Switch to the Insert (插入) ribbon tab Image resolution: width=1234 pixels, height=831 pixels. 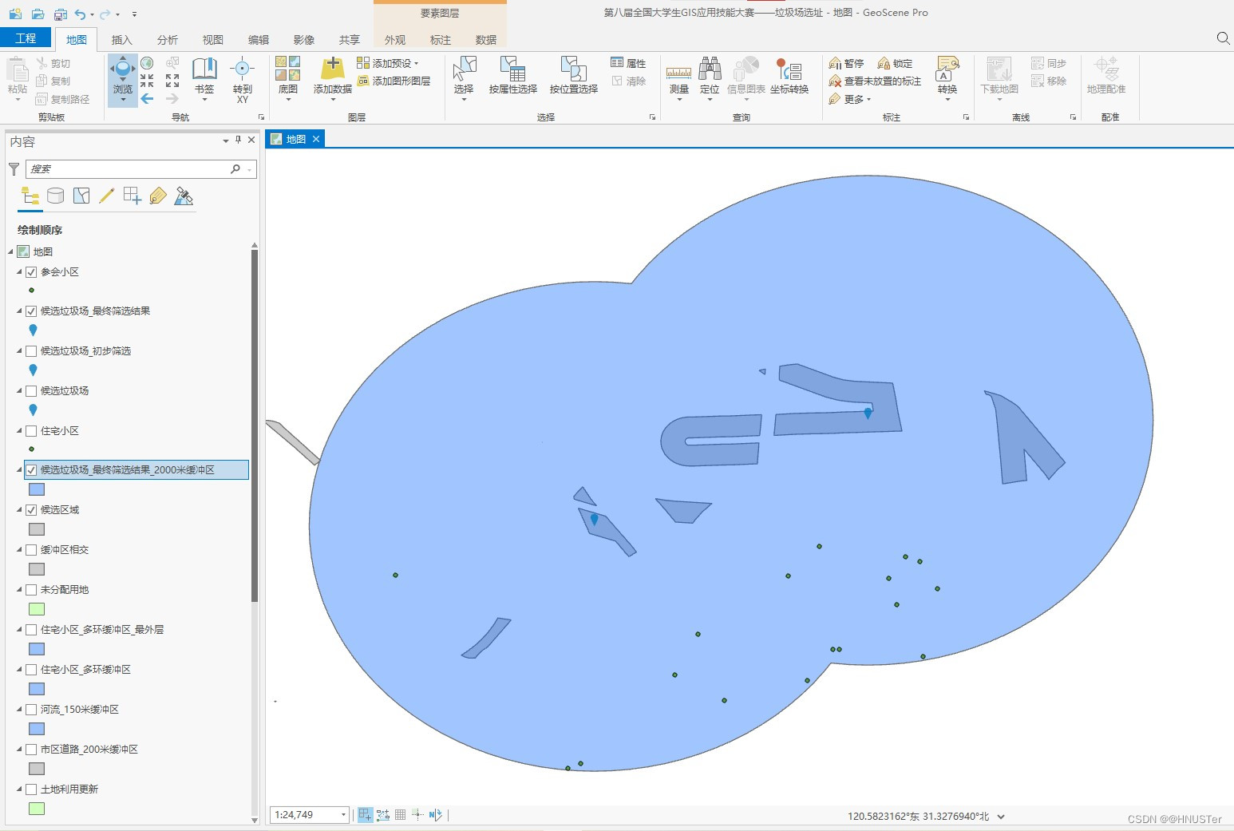(x=121, y=39)
